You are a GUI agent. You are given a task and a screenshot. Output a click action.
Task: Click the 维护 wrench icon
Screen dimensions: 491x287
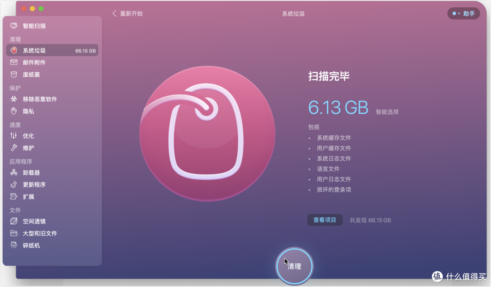click(14, 148)
